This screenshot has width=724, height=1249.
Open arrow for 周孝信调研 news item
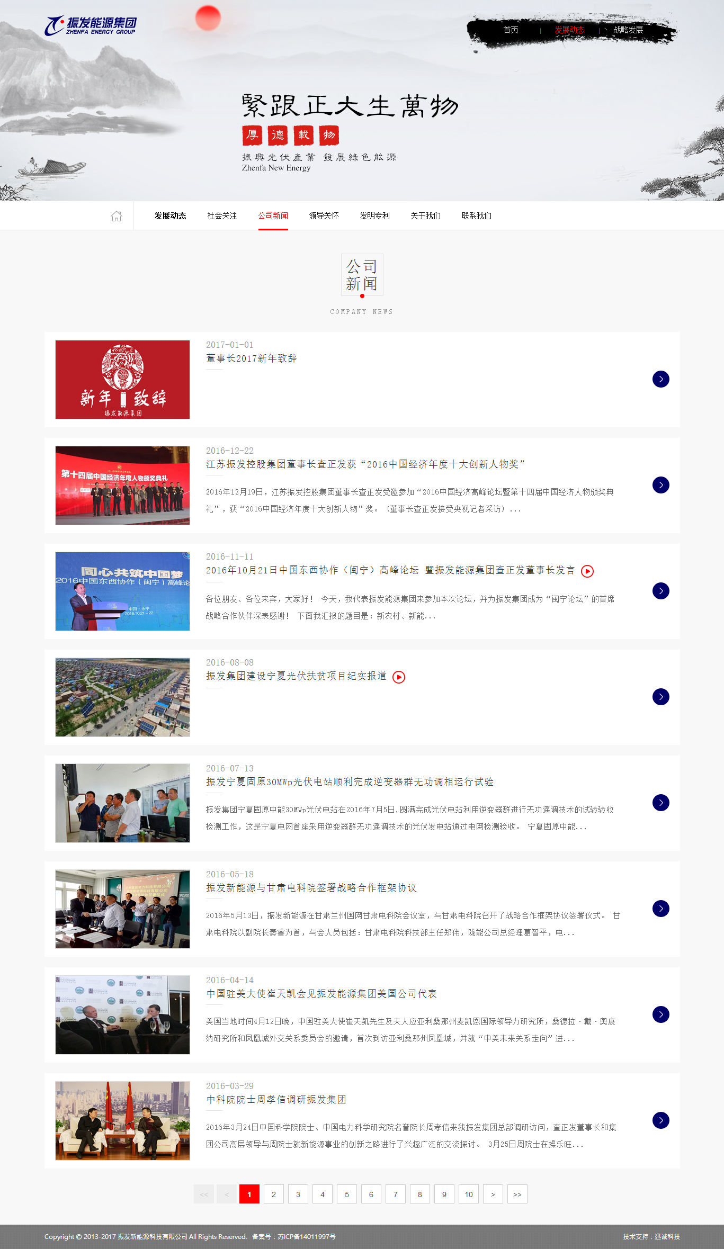(x=660, y=1120)
